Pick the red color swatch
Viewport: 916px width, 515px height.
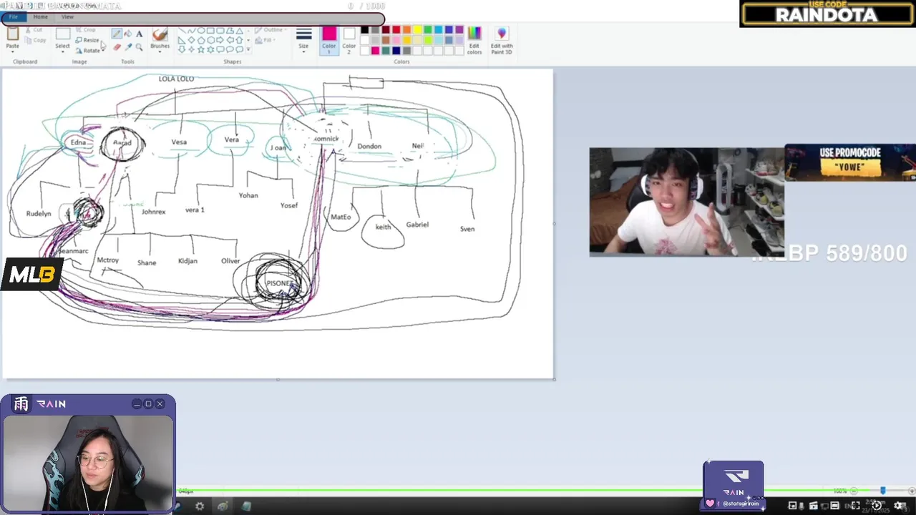point(396,30)
